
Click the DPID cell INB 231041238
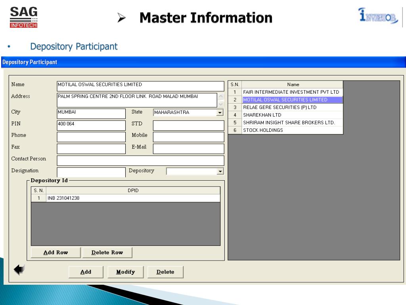pyautogui.click(x=133, y=198)
